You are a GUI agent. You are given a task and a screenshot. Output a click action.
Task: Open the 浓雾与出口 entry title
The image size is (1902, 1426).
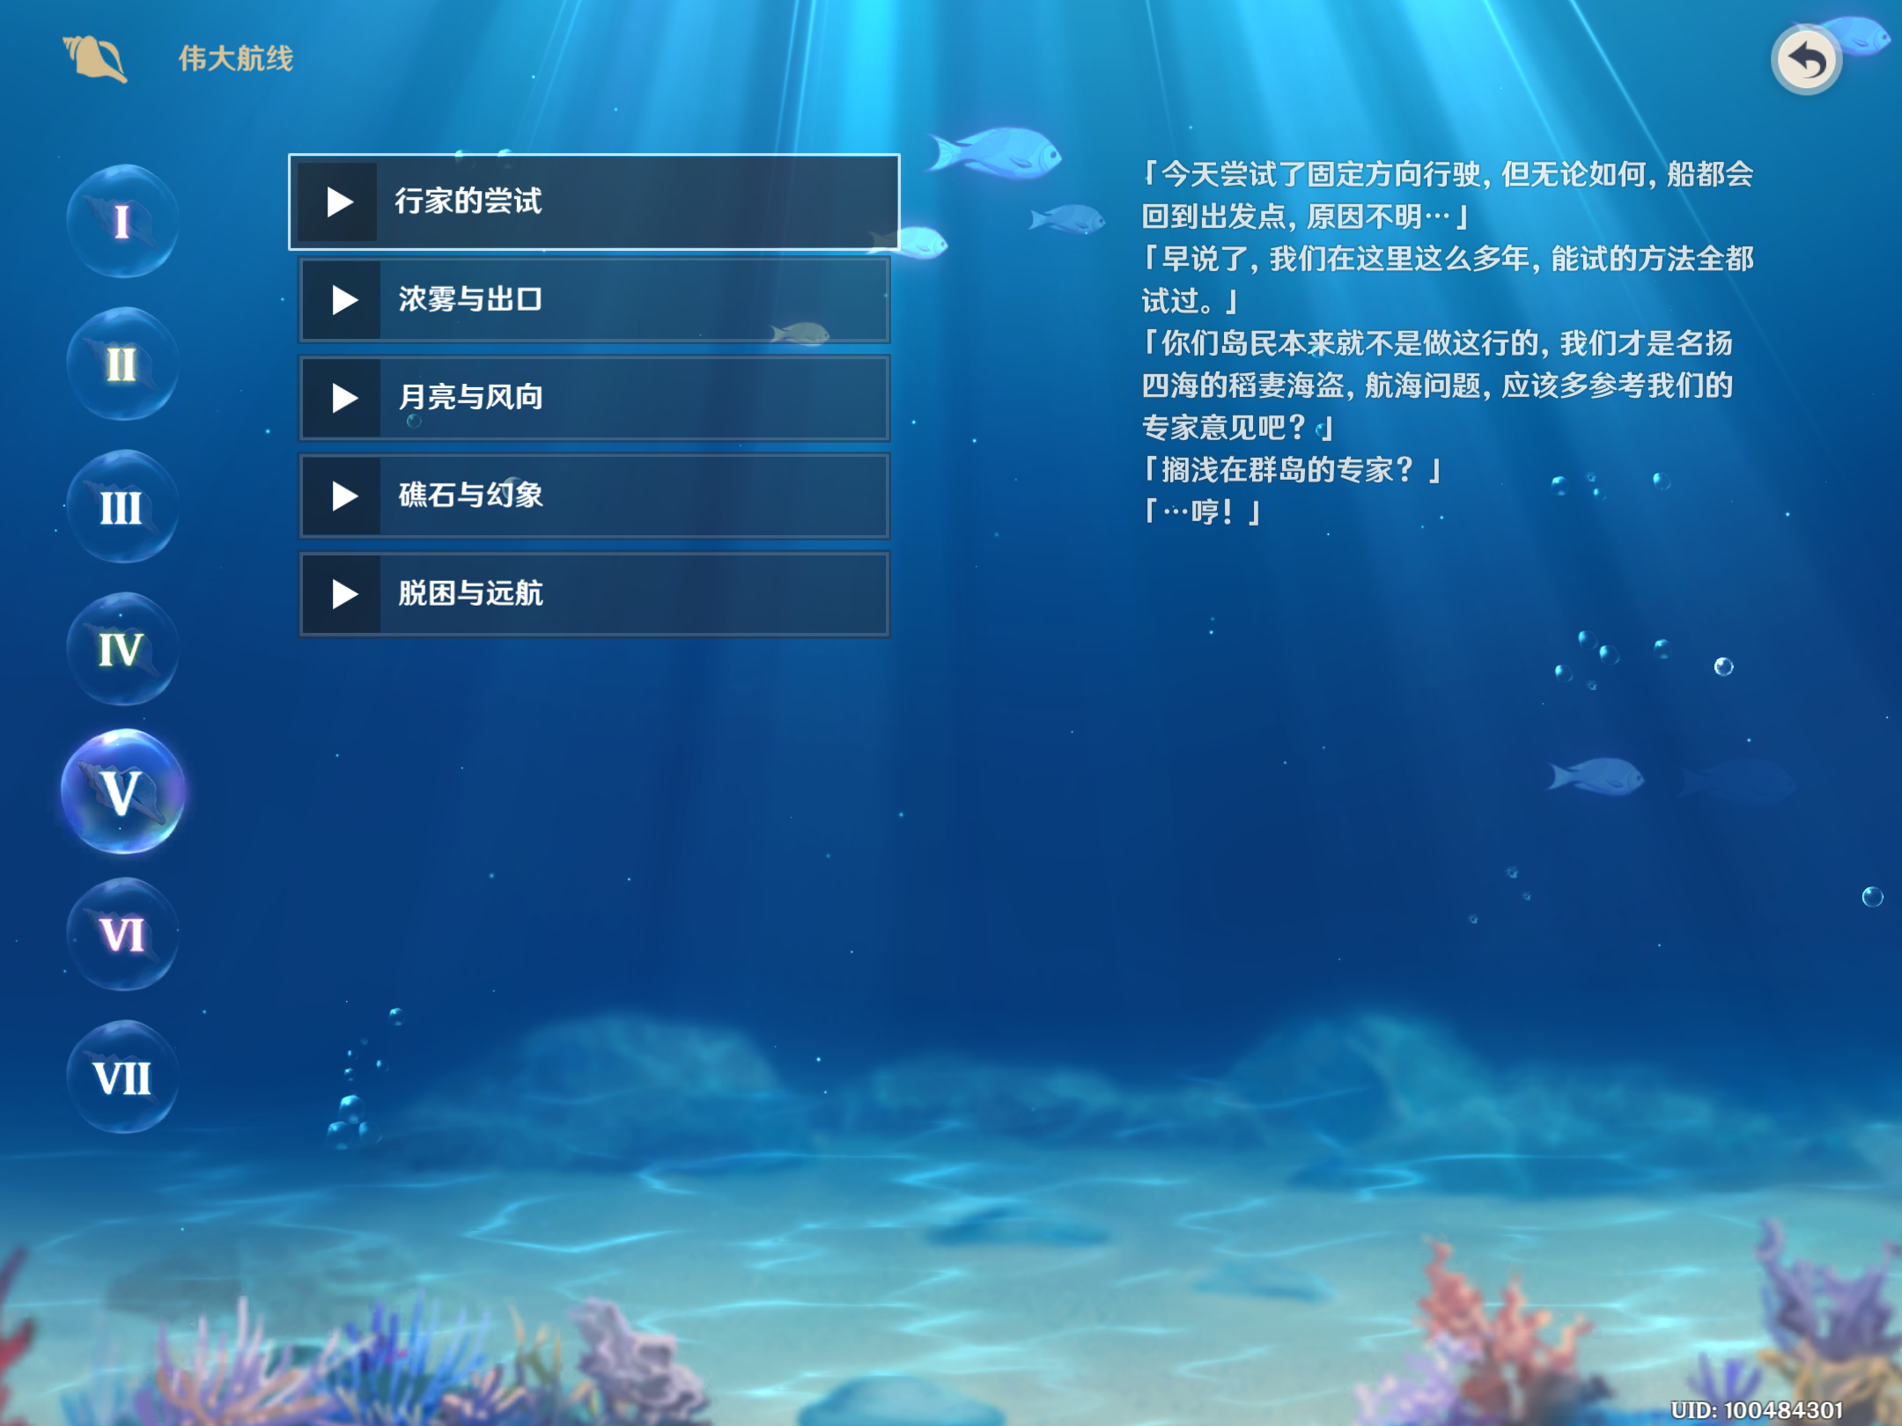470,300
